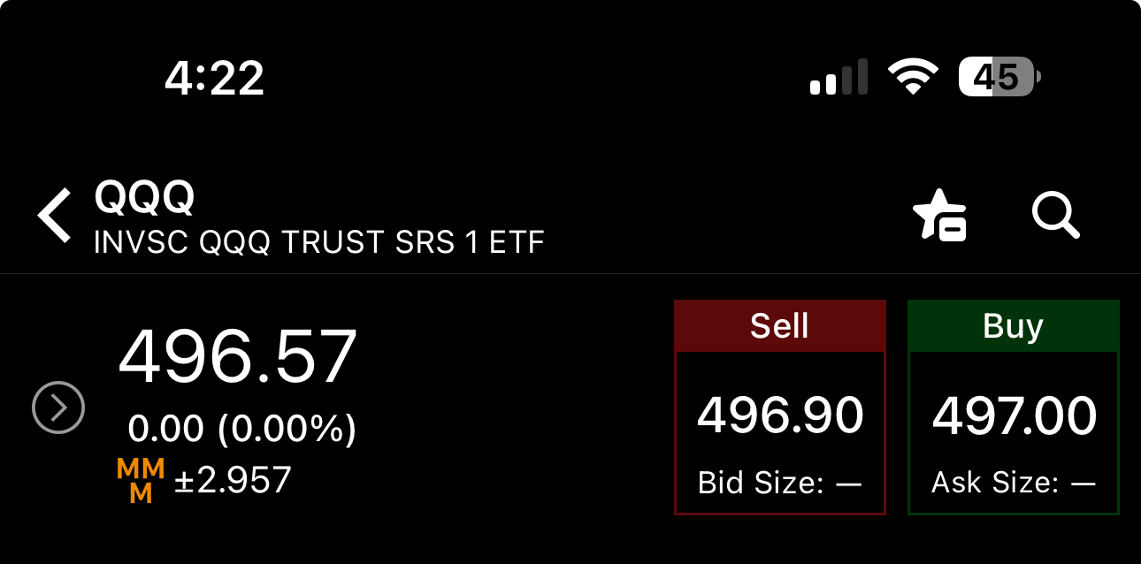Tap the Buy header label
Viewport: 1141px width, 564px height.
1014,326
